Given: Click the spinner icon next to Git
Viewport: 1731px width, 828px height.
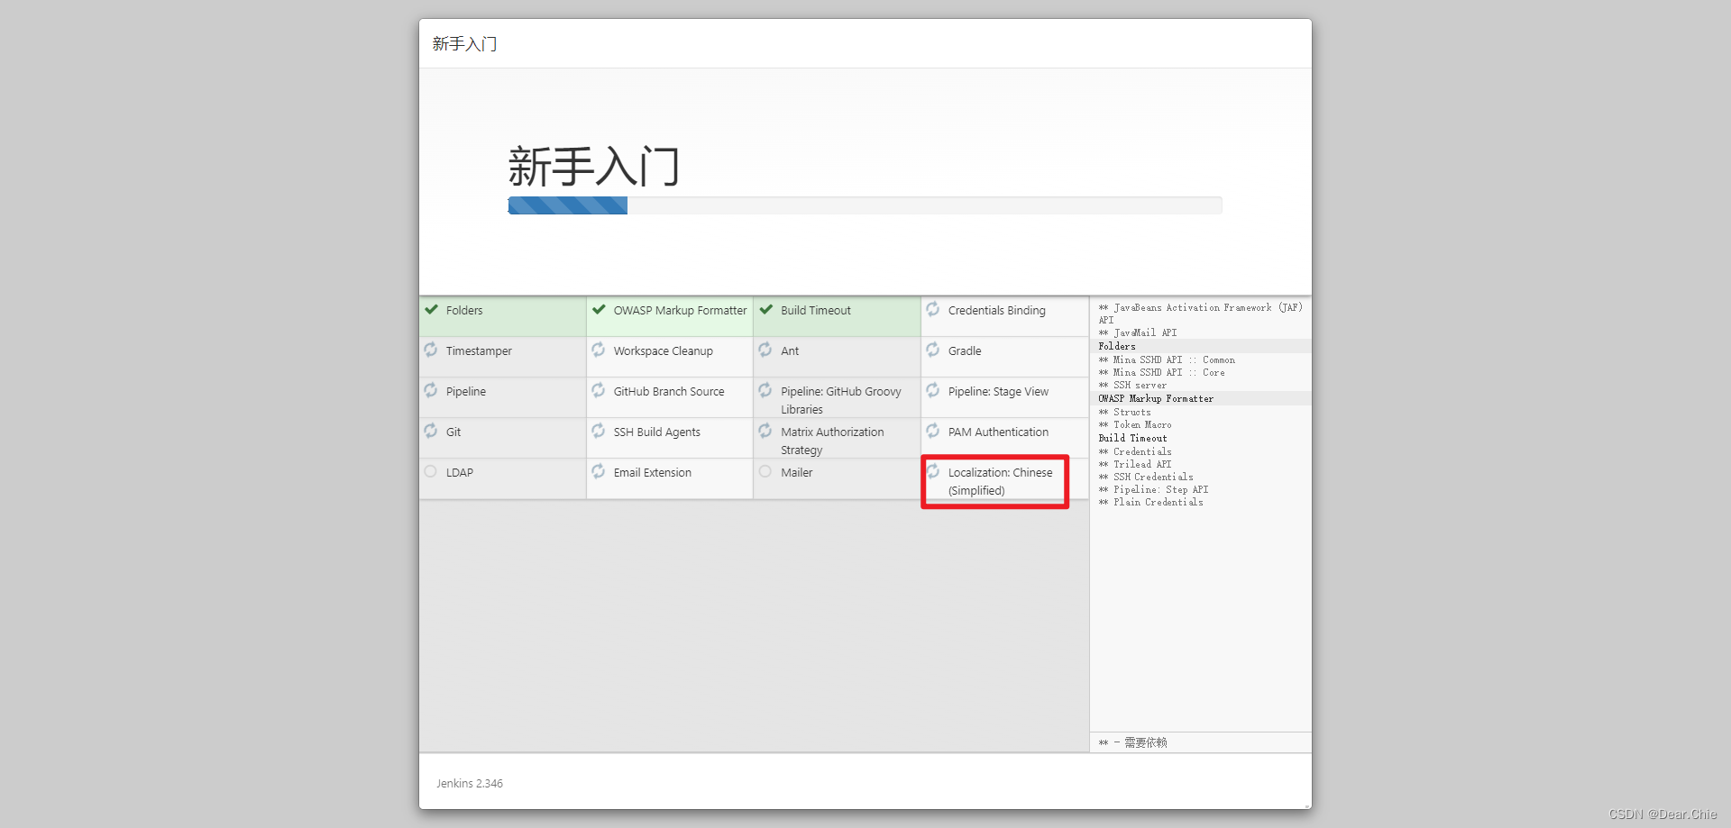Looking at the screenshot, I should coord(431,431).
